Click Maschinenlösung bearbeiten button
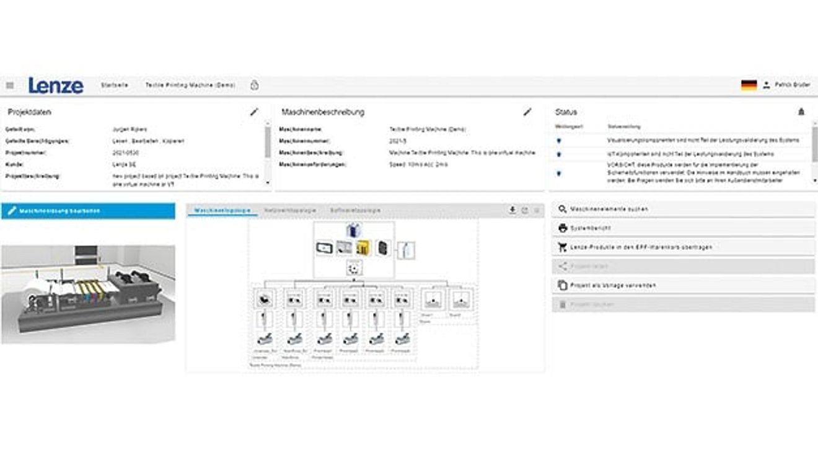Image resolution: width=818 pixels, height=460 pixels. coord(88,211)
